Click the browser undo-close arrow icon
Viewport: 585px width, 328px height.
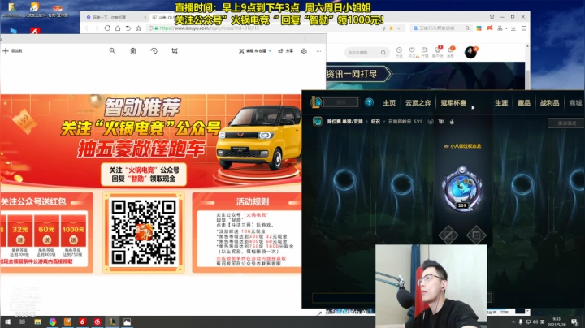coord(128,28)
